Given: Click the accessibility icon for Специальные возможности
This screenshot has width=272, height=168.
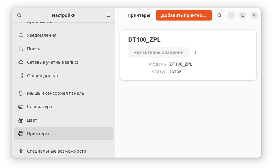Looking at the screenshot, I should (21, 151).
